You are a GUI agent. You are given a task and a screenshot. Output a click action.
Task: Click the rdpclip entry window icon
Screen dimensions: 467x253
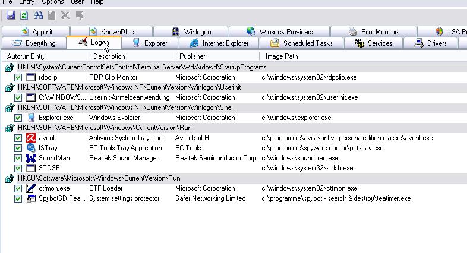click(31, 77)
